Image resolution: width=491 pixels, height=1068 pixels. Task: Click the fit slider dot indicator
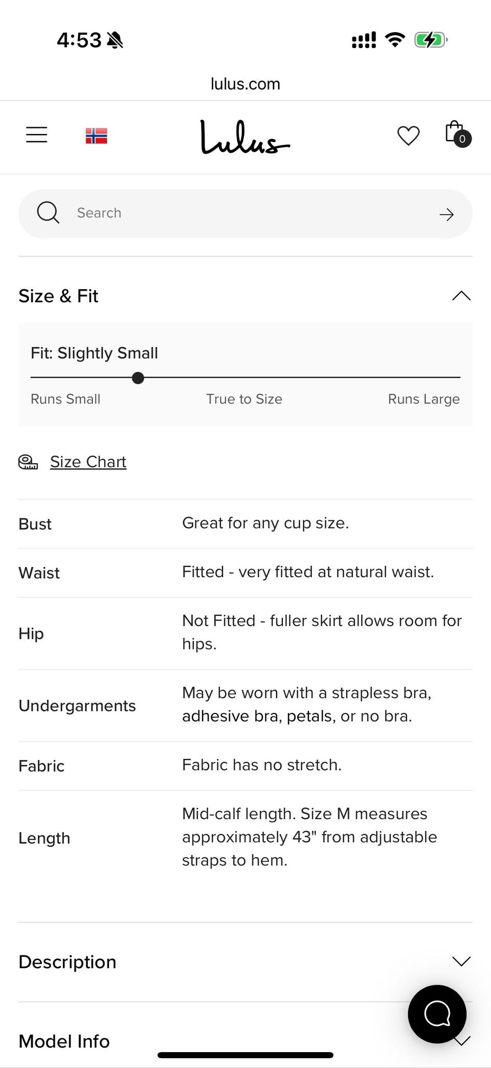138,378
